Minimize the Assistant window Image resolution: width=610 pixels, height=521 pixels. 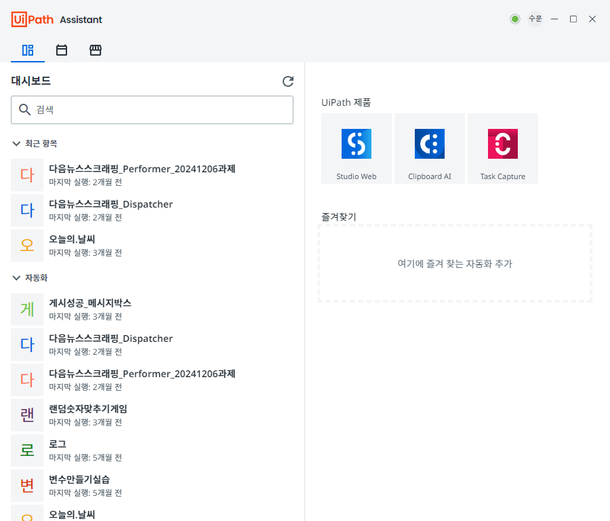[554, 19]
